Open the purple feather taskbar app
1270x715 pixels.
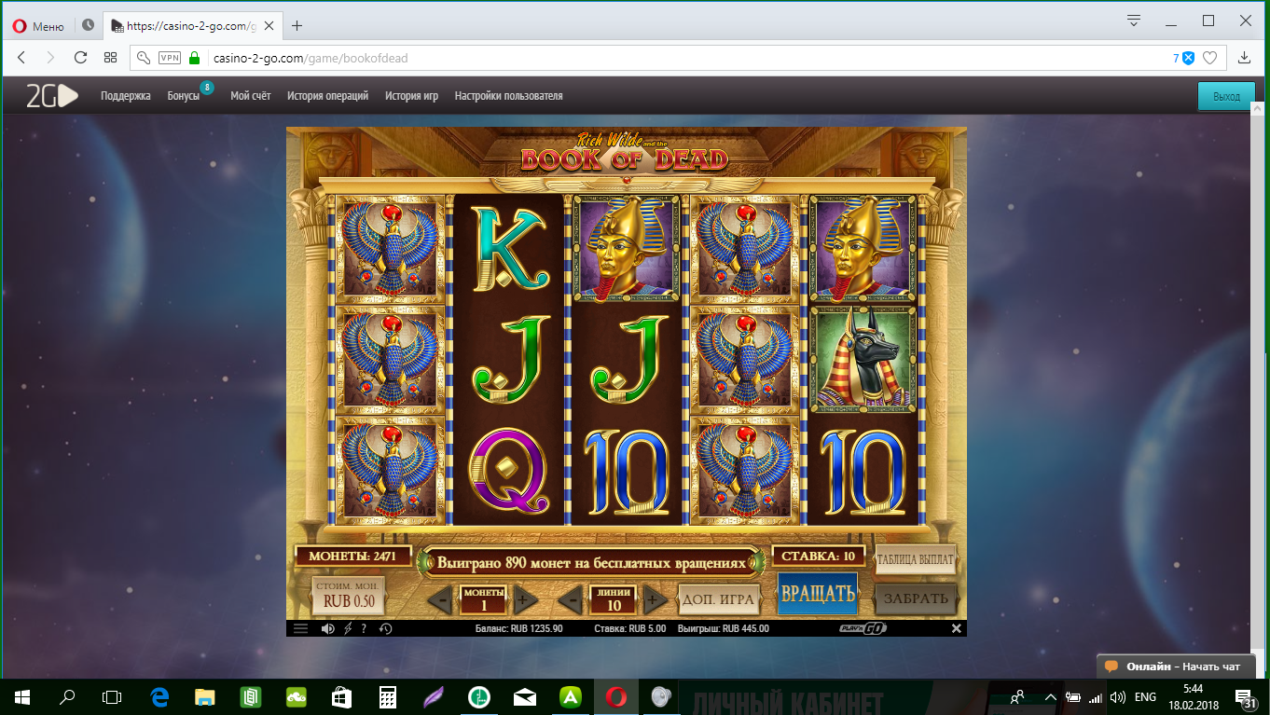(434, 696)
